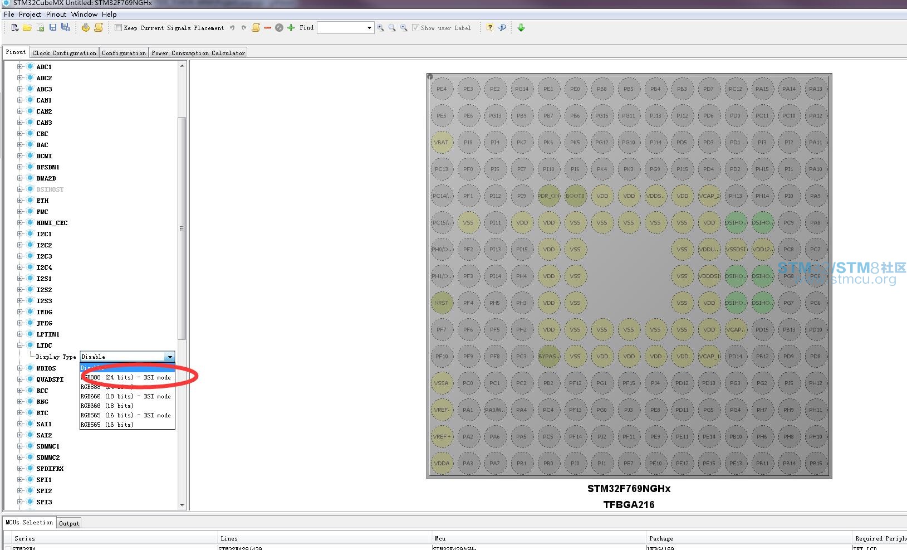
Task: Select RGB888 (24 bits) - DSI mode option
Action: click(128, 377)
